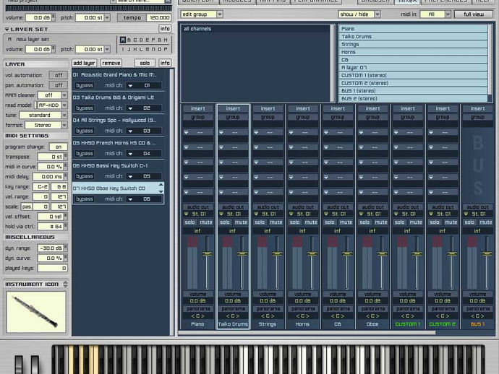Open the show / hide dropdown

point(377,14)
